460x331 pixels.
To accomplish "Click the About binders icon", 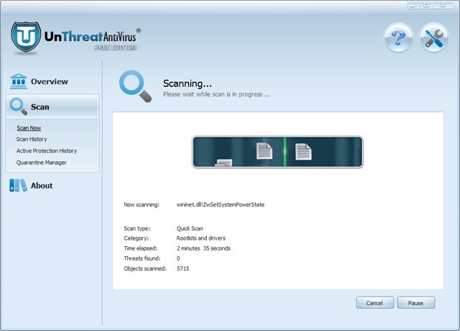I will coord(18,186).
